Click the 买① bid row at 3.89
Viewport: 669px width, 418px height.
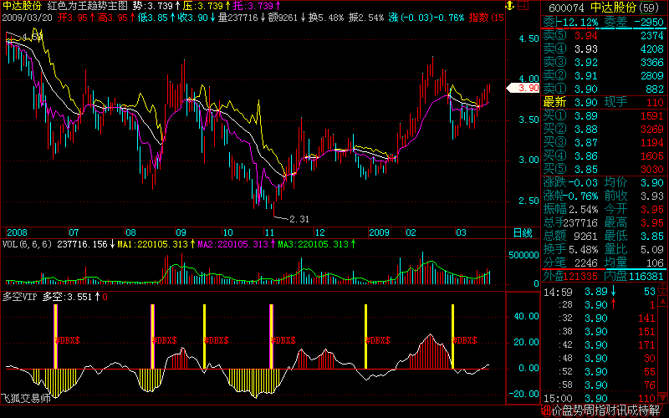pyautogui.click(x=604, y=116)
